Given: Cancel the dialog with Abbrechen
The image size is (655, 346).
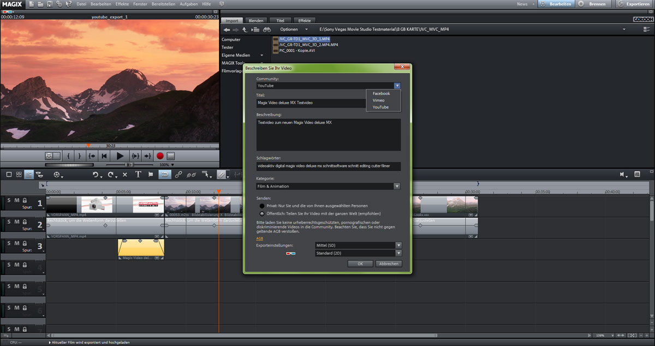Looking at the screenshot, I should (x=389, y=264).
